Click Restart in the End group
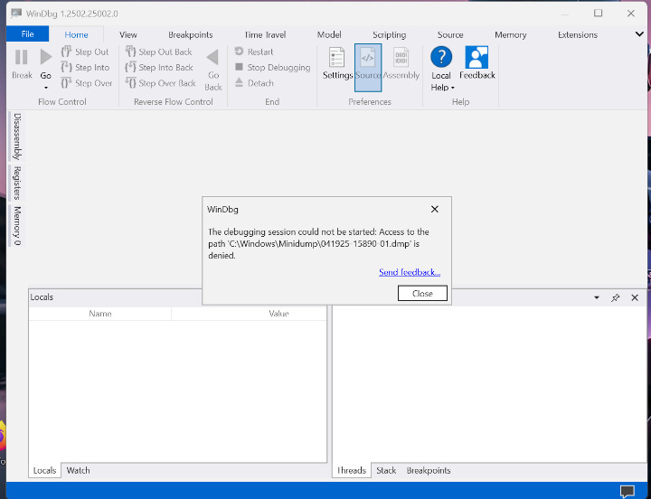 [254, 52]
